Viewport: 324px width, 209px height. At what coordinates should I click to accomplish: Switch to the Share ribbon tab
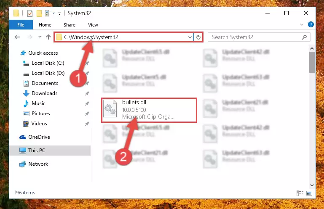[x=70, y=25]
